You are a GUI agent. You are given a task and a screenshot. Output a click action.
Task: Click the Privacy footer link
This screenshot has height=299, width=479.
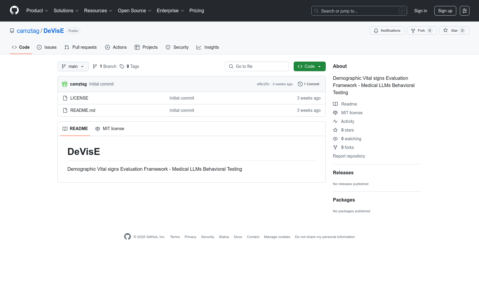[x=190, y=237]
